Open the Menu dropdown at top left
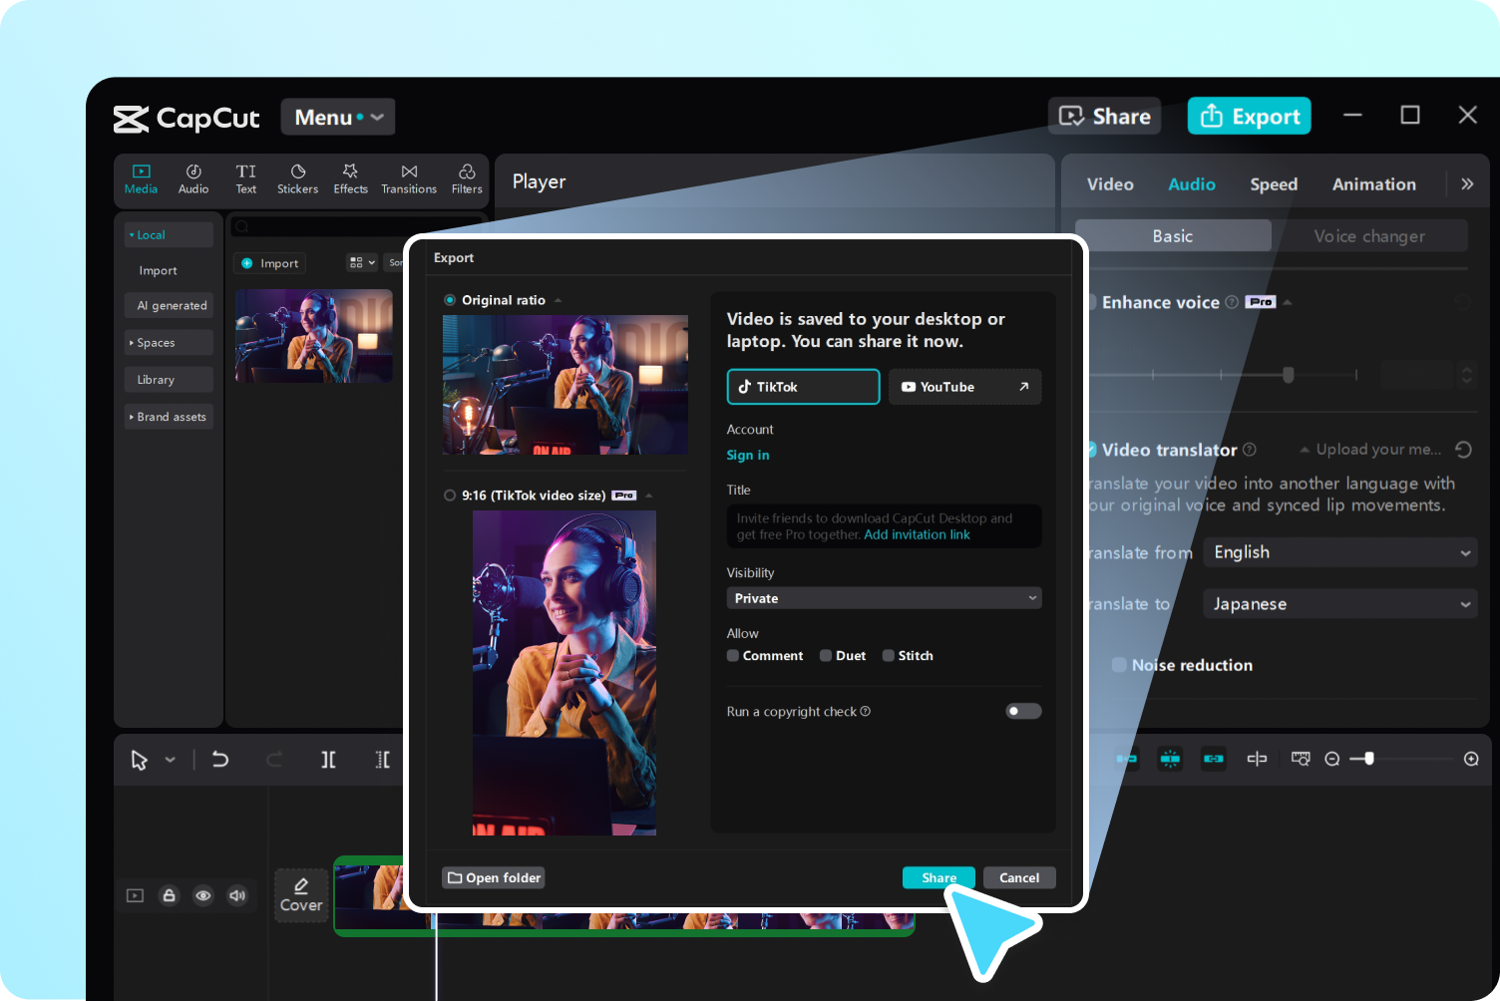This screenshot has width=1500, height=1001. tap(337, 117)
